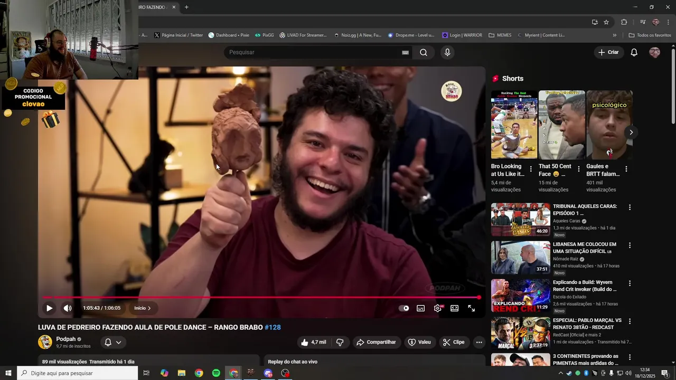The height and width of the screenshot is (380, 676).
Task: Open the "Gaules e BRTT falam..." short
Action: coord(609,125)
